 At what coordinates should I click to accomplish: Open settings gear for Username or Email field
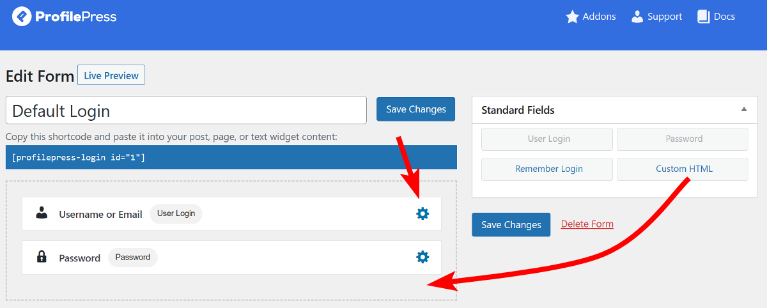[422, 213]
